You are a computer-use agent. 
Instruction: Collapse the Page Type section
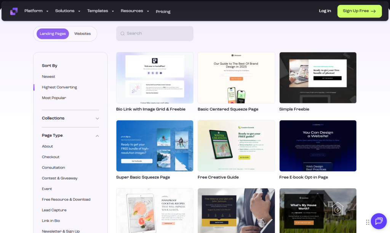(97, 136)
